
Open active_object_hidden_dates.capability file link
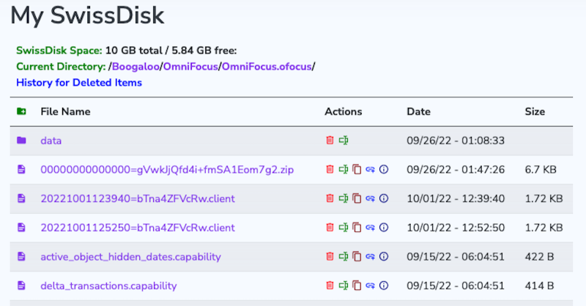[x=131, y=257]
